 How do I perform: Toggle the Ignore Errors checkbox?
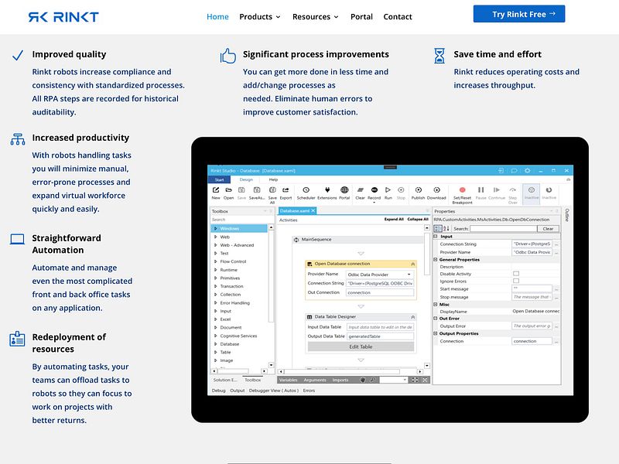(516, 281)
